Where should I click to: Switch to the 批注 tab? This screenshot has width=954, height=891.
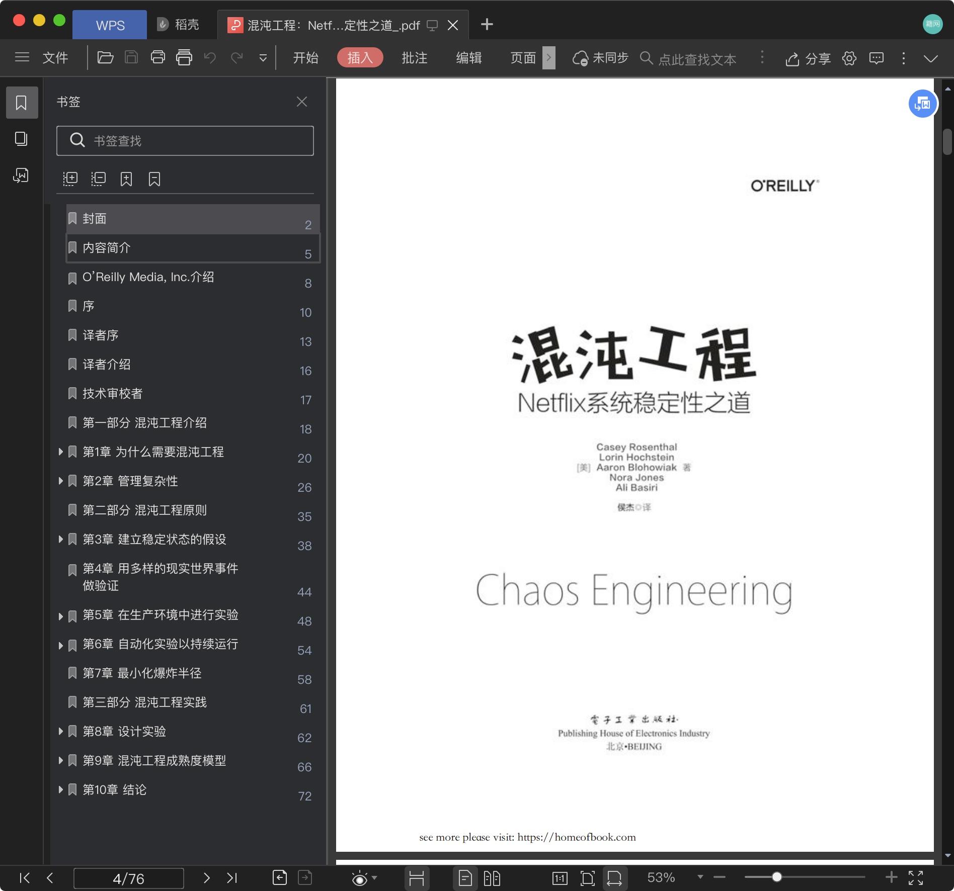click(415, 58)
